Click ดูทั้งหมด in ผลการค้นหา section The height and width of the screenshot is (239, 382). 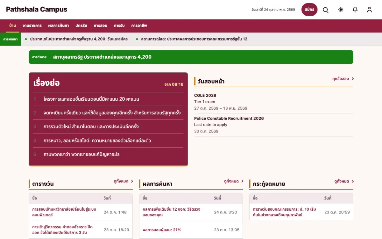point(234,181)
